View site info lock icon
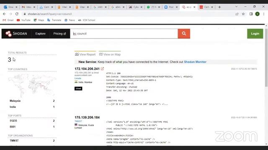This screenshot has width=268, height=150. [25, 14]
